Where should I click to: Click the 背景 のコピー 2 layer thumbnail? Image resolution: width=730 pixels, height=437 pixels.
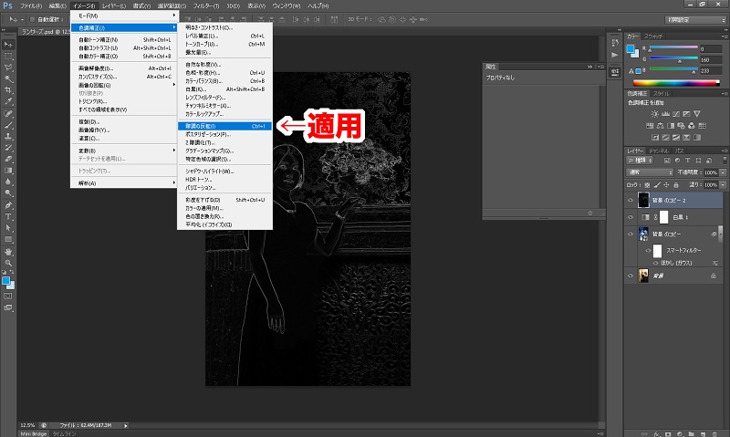(x=643, y=200)
